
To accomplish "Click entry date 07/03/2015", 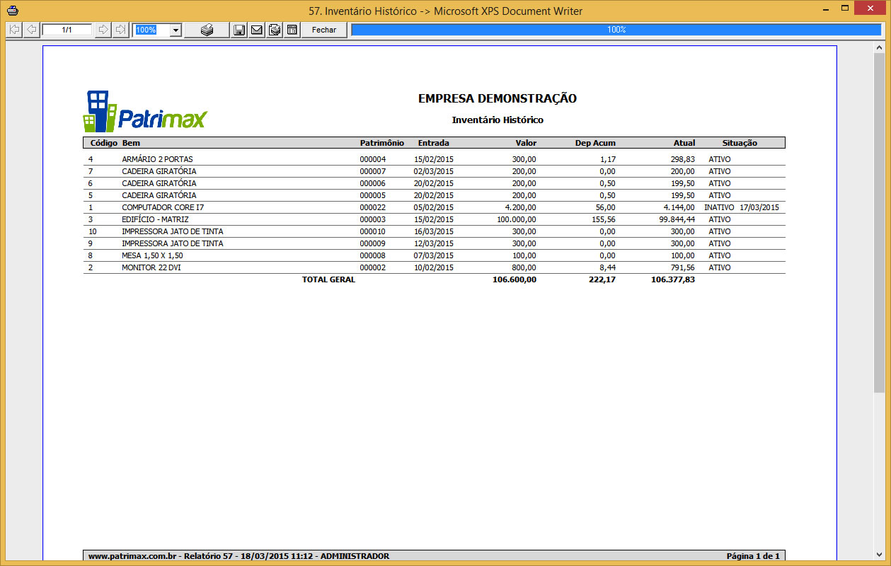I will [434, 255].
